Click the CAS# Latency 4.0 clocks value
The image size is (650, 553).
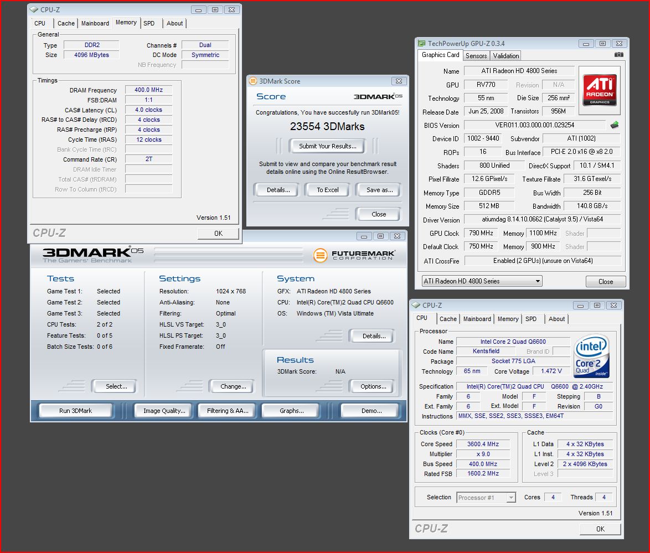point(148,110)
